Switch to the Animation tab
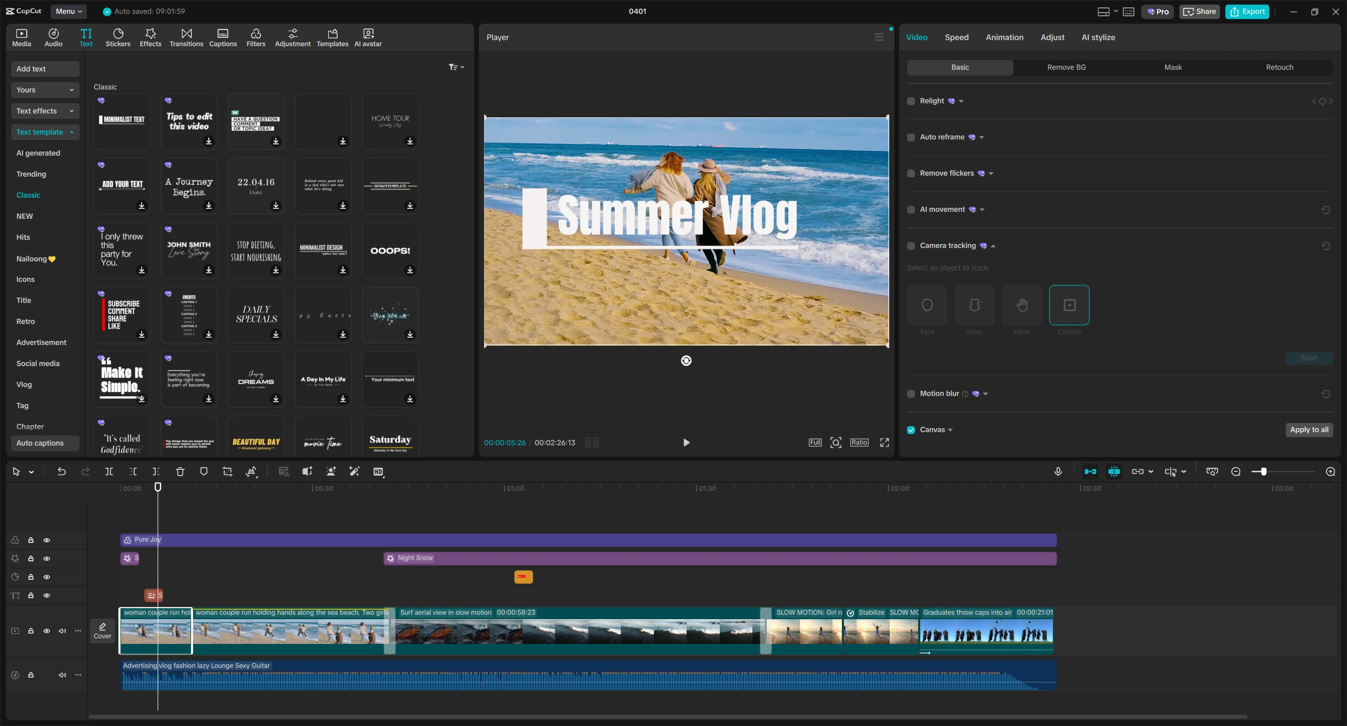This screenshot has height=726, width=1347. pyautogui.click(x=1004, y=37)
